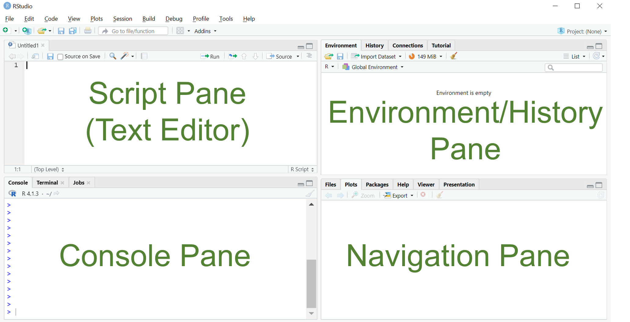Click the console vertical scrollbar thumb
This screenshot has width=630, height=322.
tap(311, 283)
